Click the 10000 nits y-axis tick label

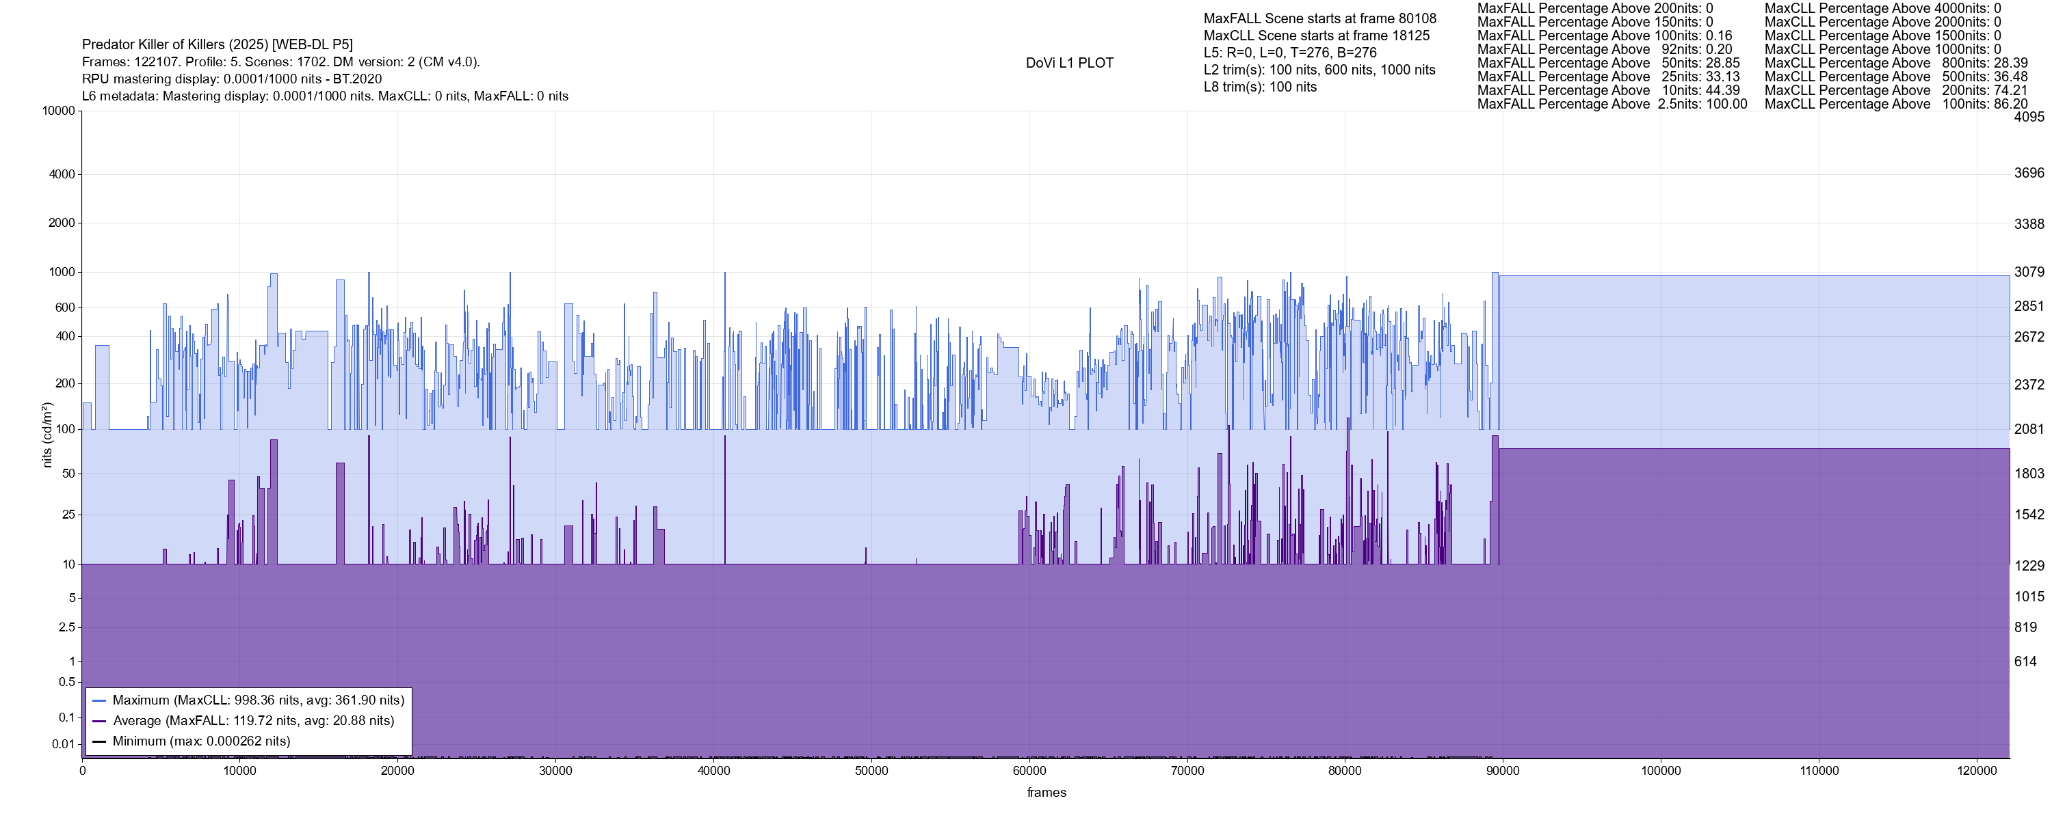click(x=58, y=111)
